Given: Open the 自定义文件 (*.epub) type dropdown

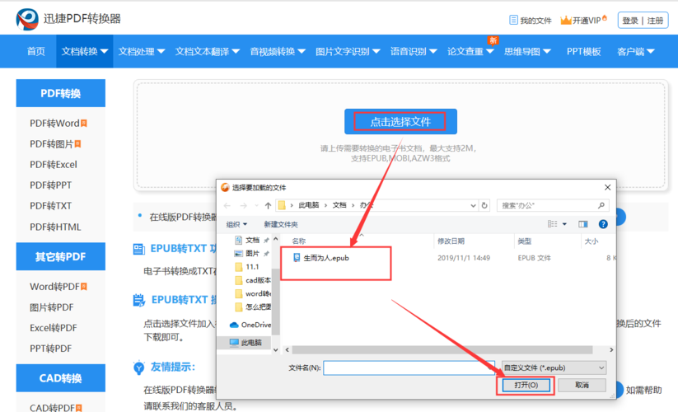Looking at the screenshot, I should point(554,368).
